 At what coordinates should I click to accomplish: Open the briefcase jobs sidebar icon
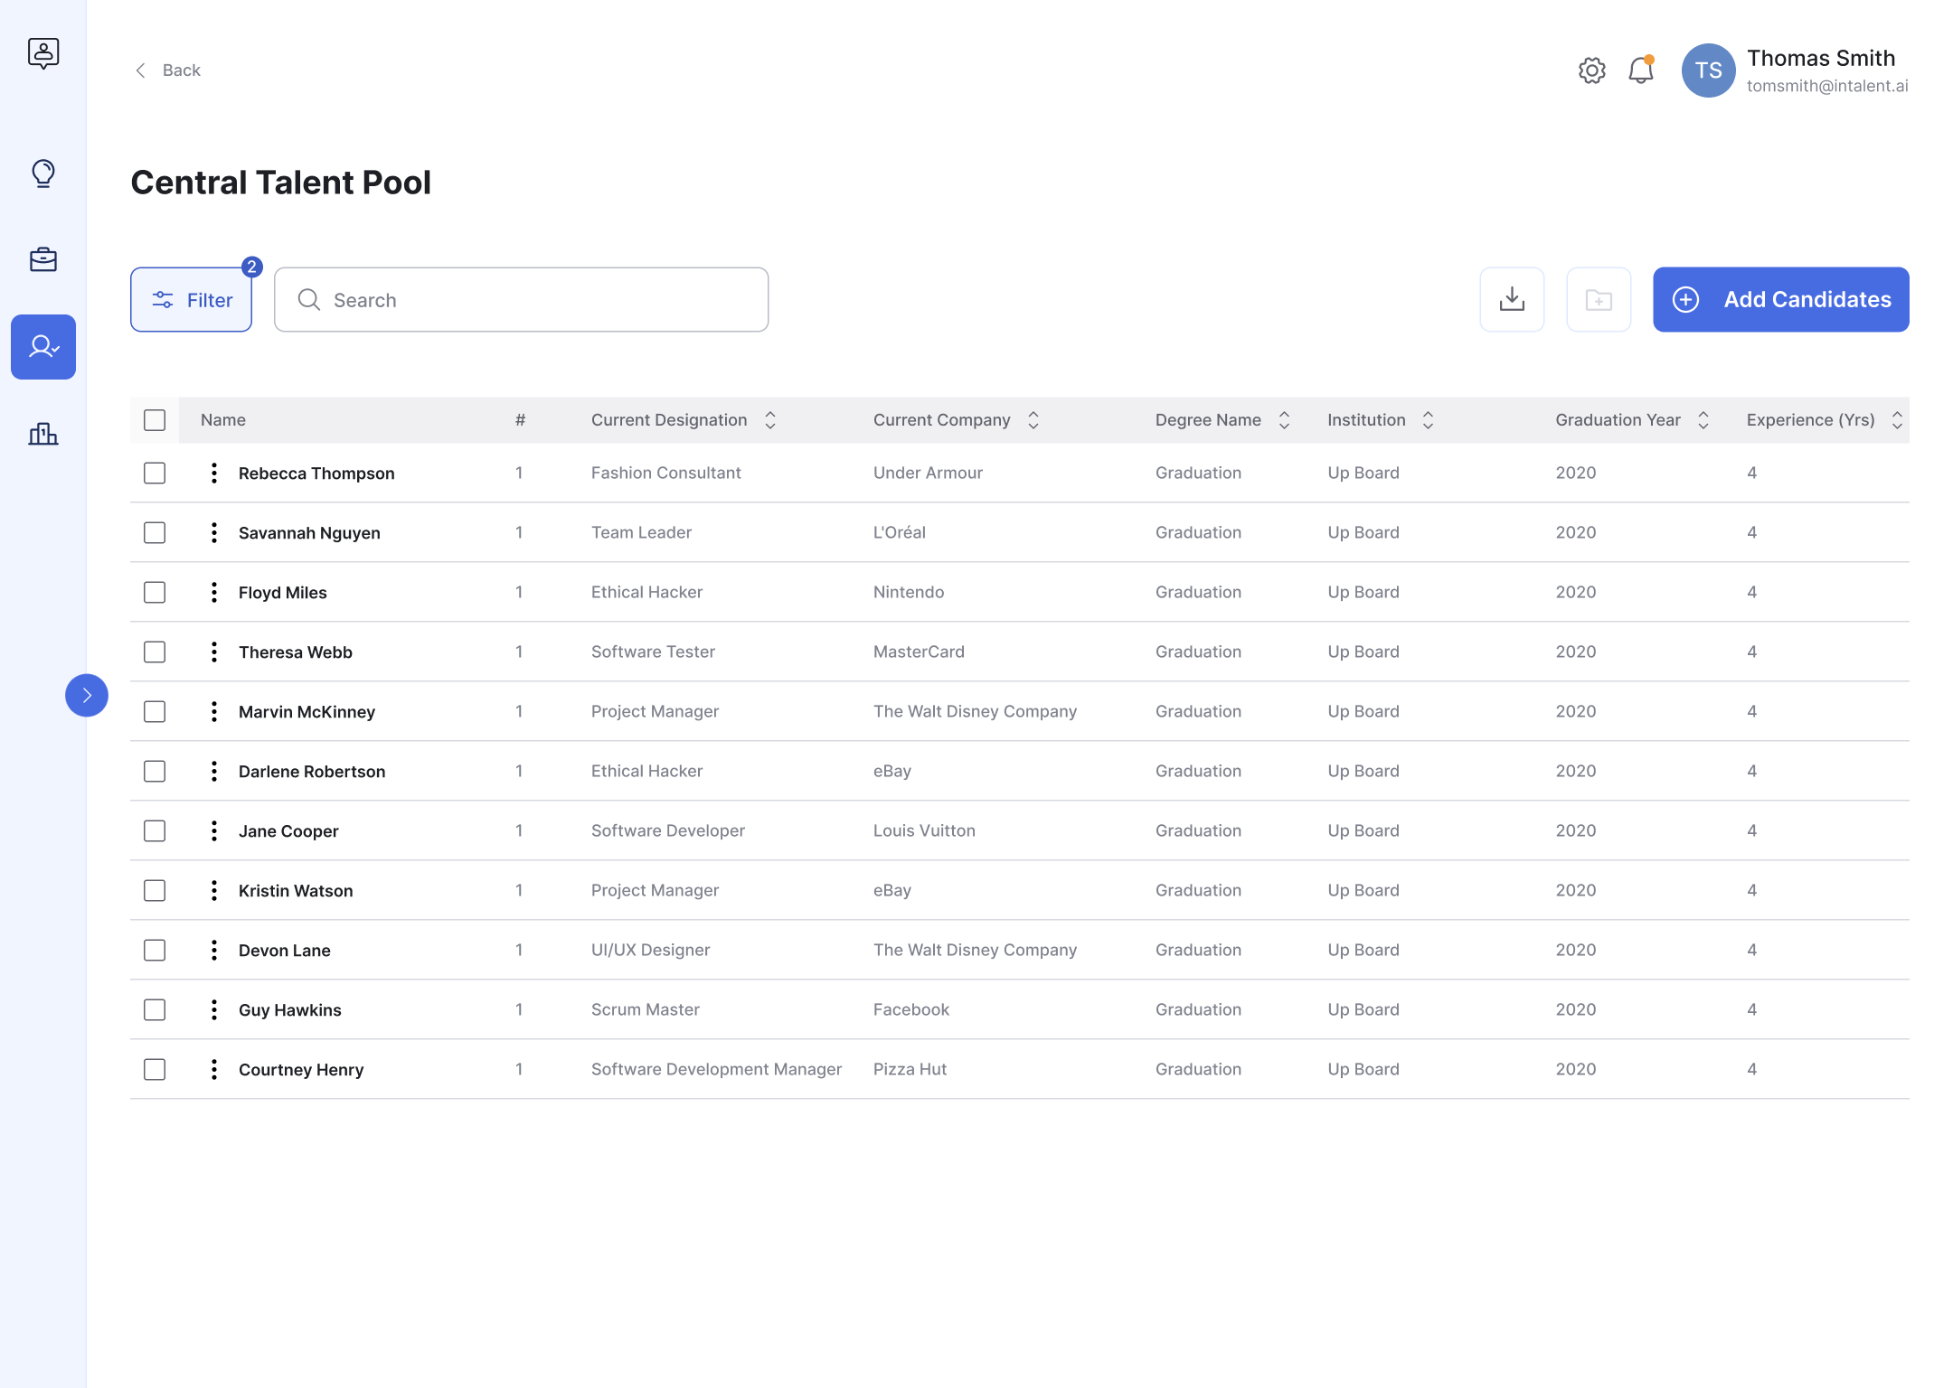point(43,259)
